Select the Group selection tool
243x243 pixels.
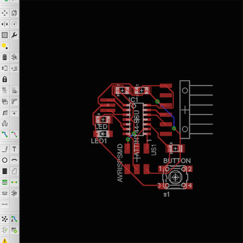[5, 35]
